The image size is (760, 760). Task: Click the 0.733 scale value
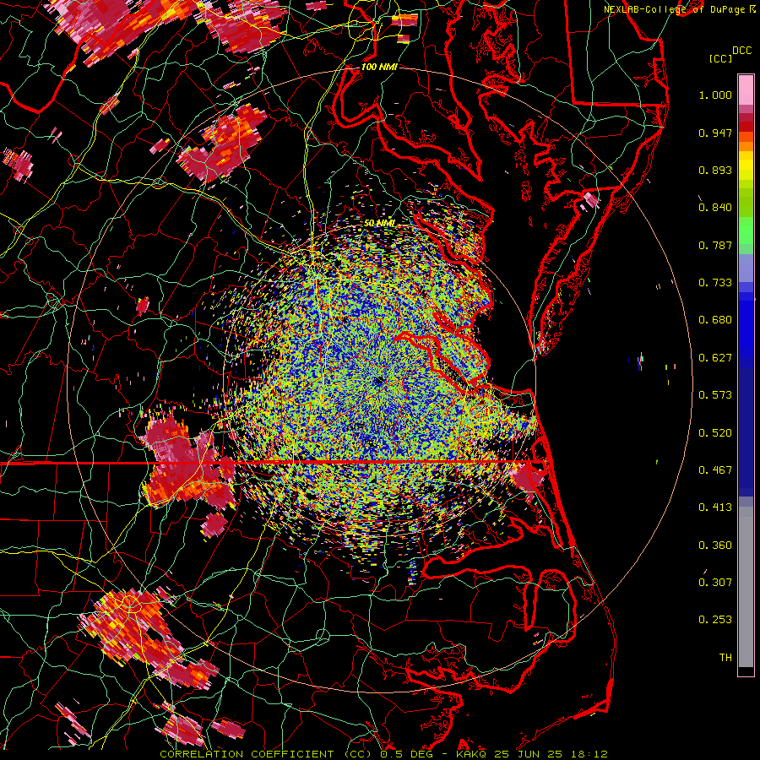tap(715, 283)
